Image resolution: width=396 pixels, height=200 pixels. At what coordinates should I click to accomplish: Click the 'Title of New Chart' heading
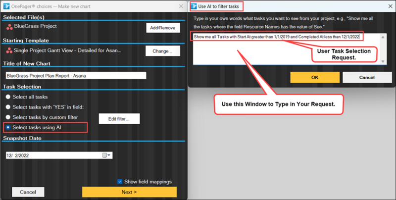pyautogui.click(x=27, y=63)
